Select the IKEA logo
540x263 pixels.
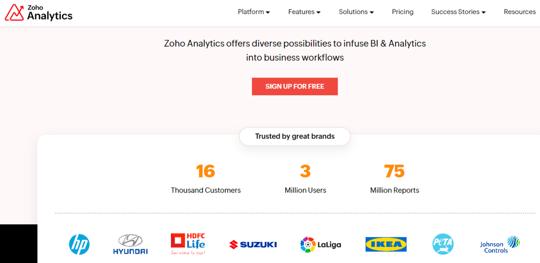pos(386,245)
